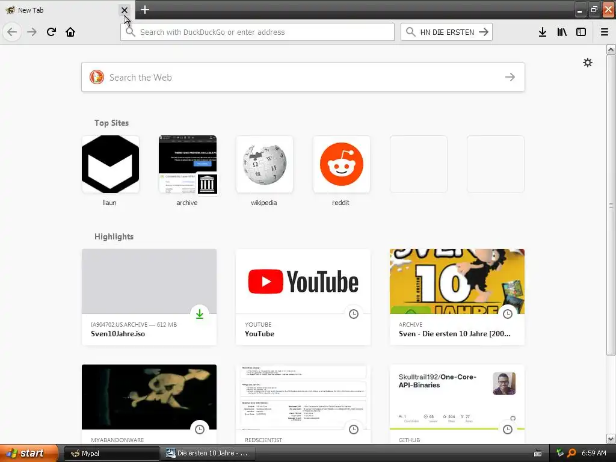Open the Top Sites section header
The image size is (616, 462).
tap(111, 123)
